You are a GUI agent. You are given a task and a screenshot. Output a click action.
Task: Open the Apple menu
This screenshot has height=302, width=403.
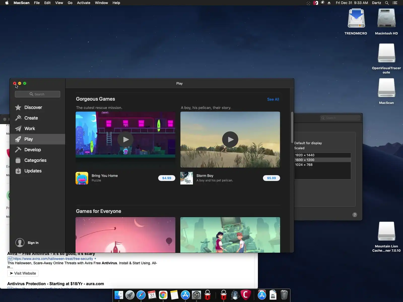pos(7,3)
